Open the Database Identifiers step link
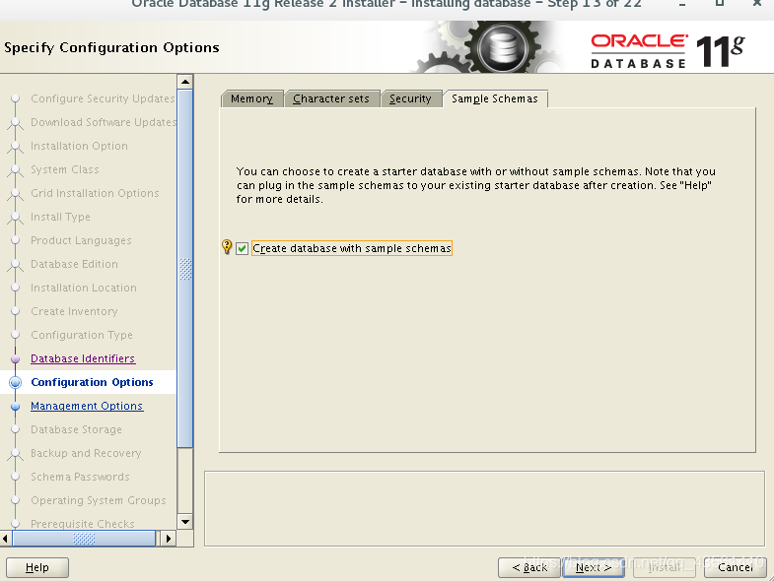The height and width of the screenshot is (581, 774). 83,358
